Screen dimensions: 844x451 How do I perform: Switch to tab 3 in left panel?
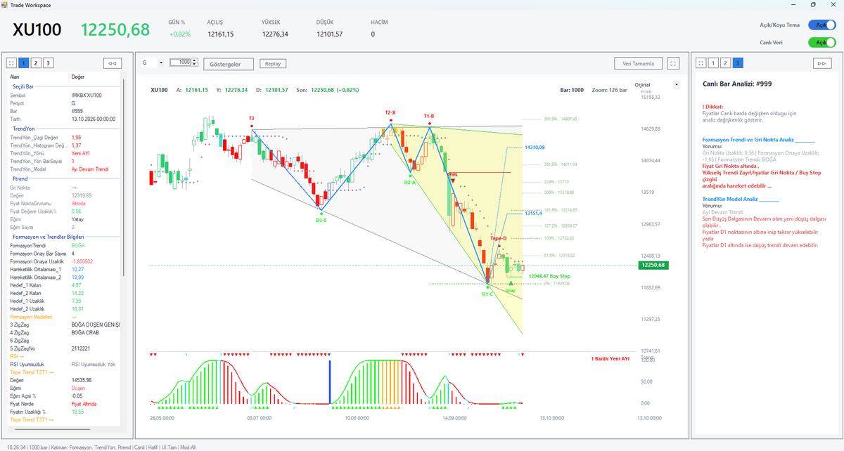point(48,63)
